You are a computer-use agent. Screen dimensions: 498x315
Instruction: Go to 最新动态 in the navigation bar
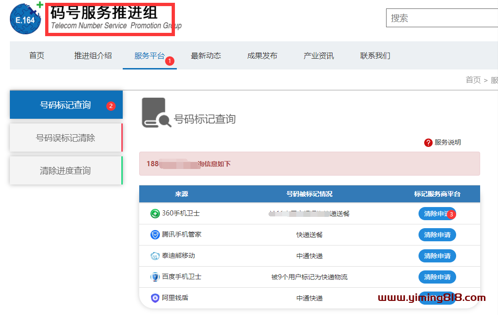click(x=206, y=56)
